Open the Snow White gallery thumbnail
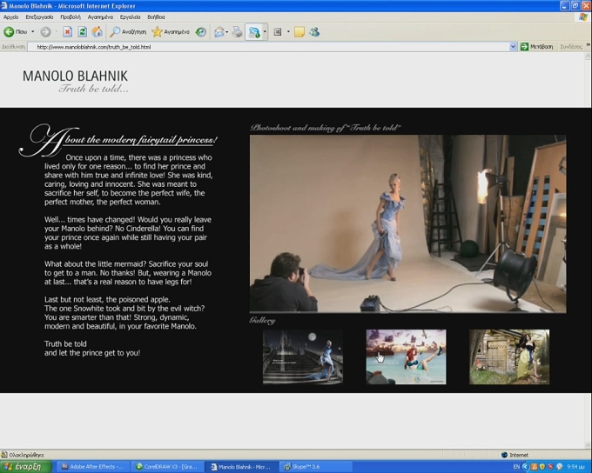Viewport: 592px width, 473px height. pyautogui.click(x=509, y=356)
